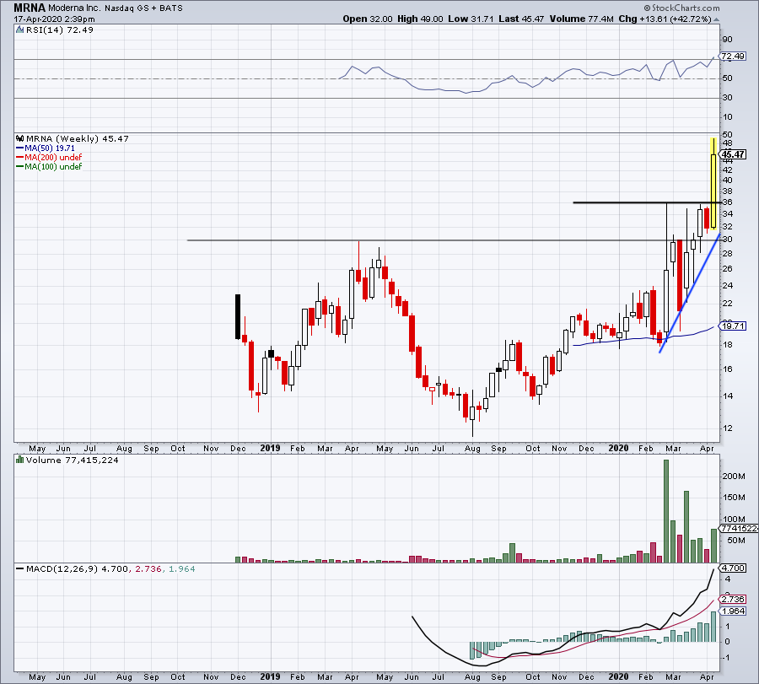Click the Last 45.47 value in header

521,19
